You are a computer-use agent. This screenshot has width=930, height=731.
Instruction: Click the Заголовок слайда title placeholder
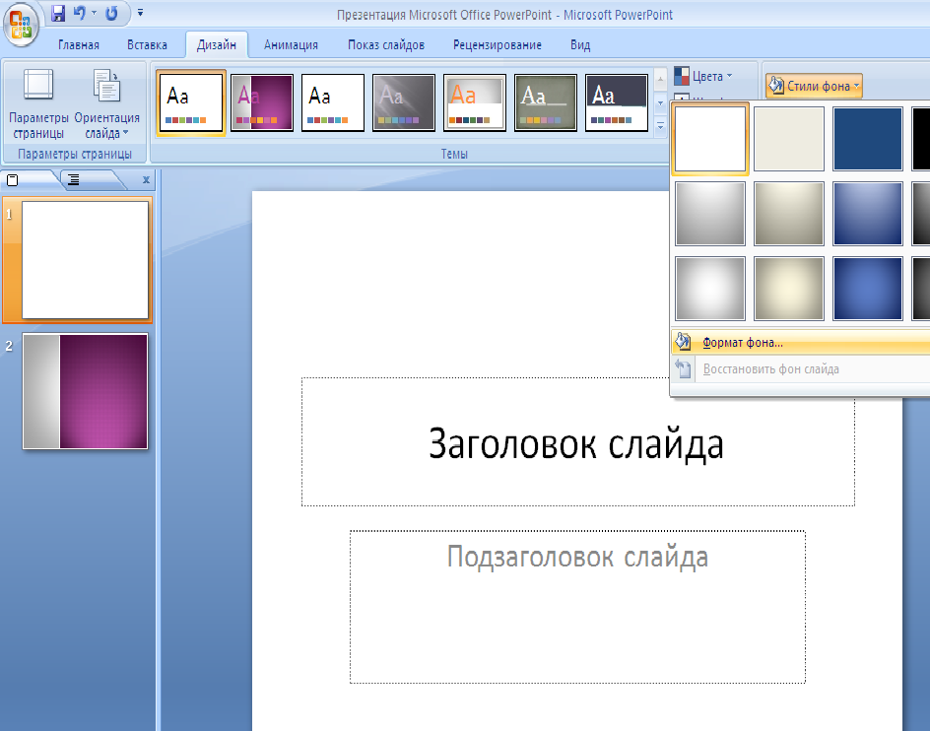click(577, 442)
